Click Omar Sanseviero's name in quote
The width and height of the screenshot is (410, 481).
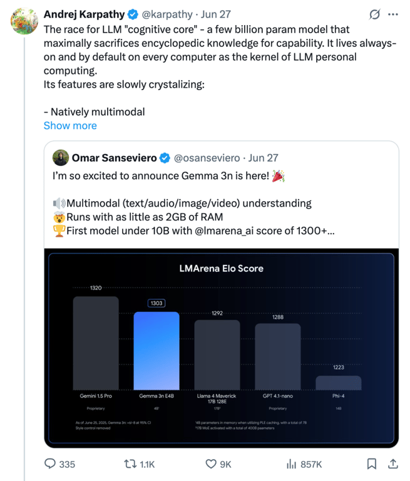coord(115,158)
